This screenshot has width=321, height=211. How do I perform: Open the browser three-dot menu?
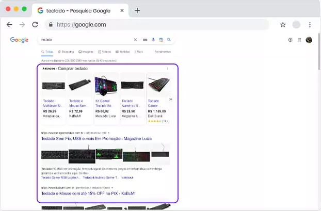(x=310, y=25)
